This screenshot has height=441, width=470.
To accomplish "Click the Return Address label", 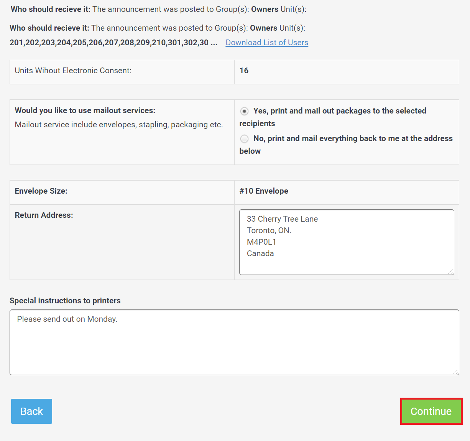I will point(44,215).
